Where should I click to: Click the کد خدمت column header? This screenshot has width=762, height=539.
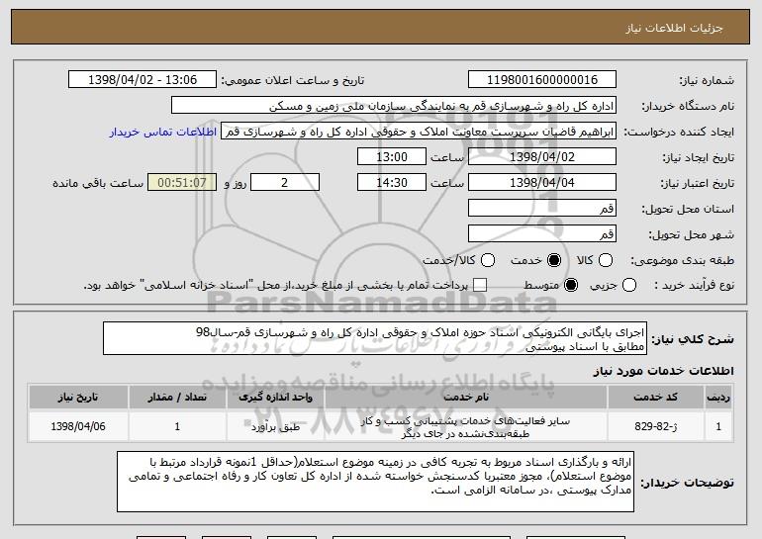655,398
